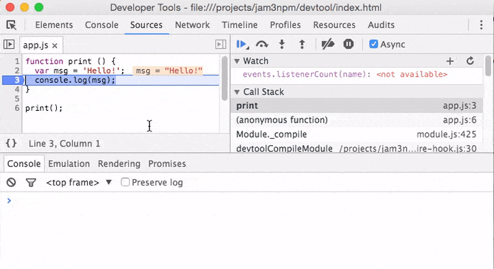Toggle pause on exceptions
494x269 pixels.
click(x=349, y=44)
